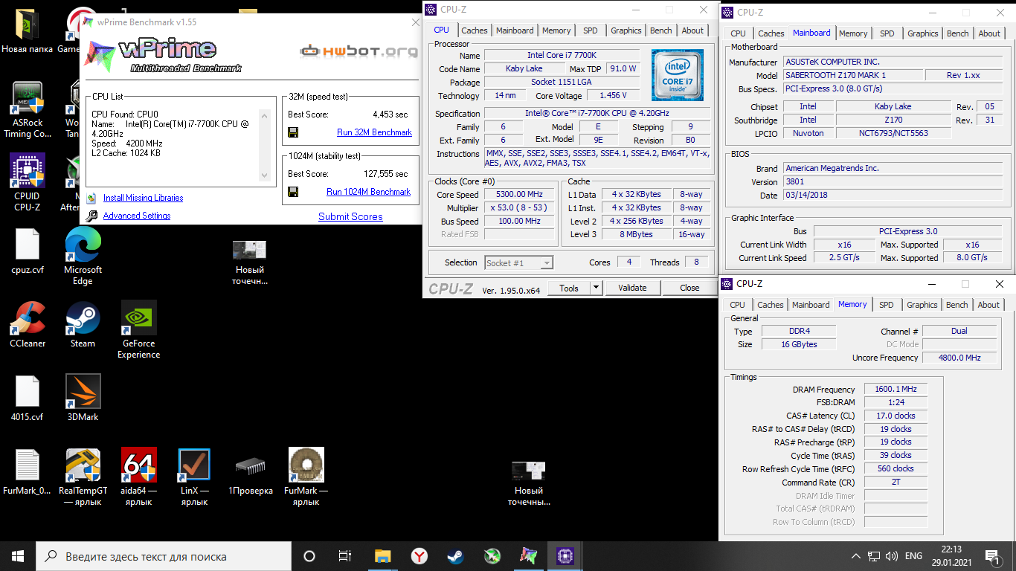
Task: Switch to CPU tab in Memory window
Action: tap(737, 305)
